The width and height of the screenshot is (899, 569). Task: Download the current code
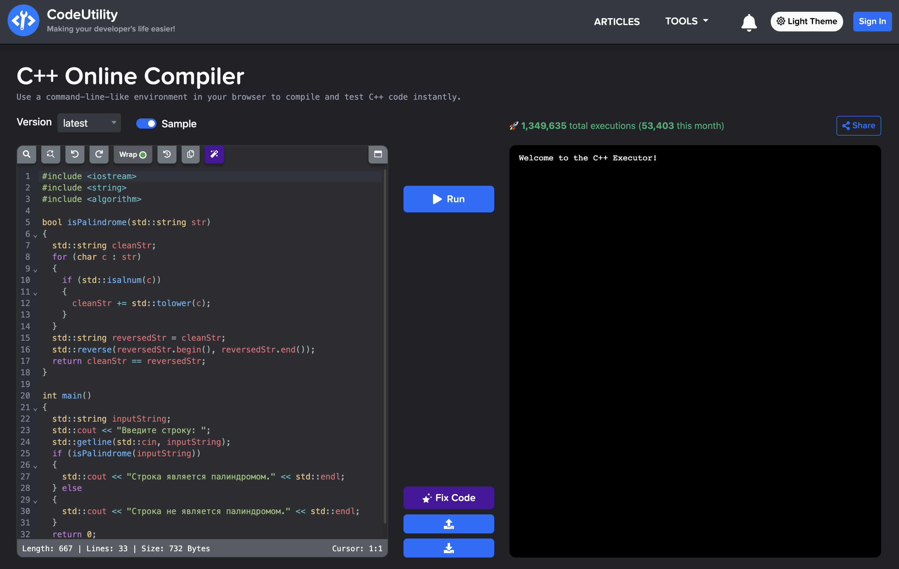[448, 548]
